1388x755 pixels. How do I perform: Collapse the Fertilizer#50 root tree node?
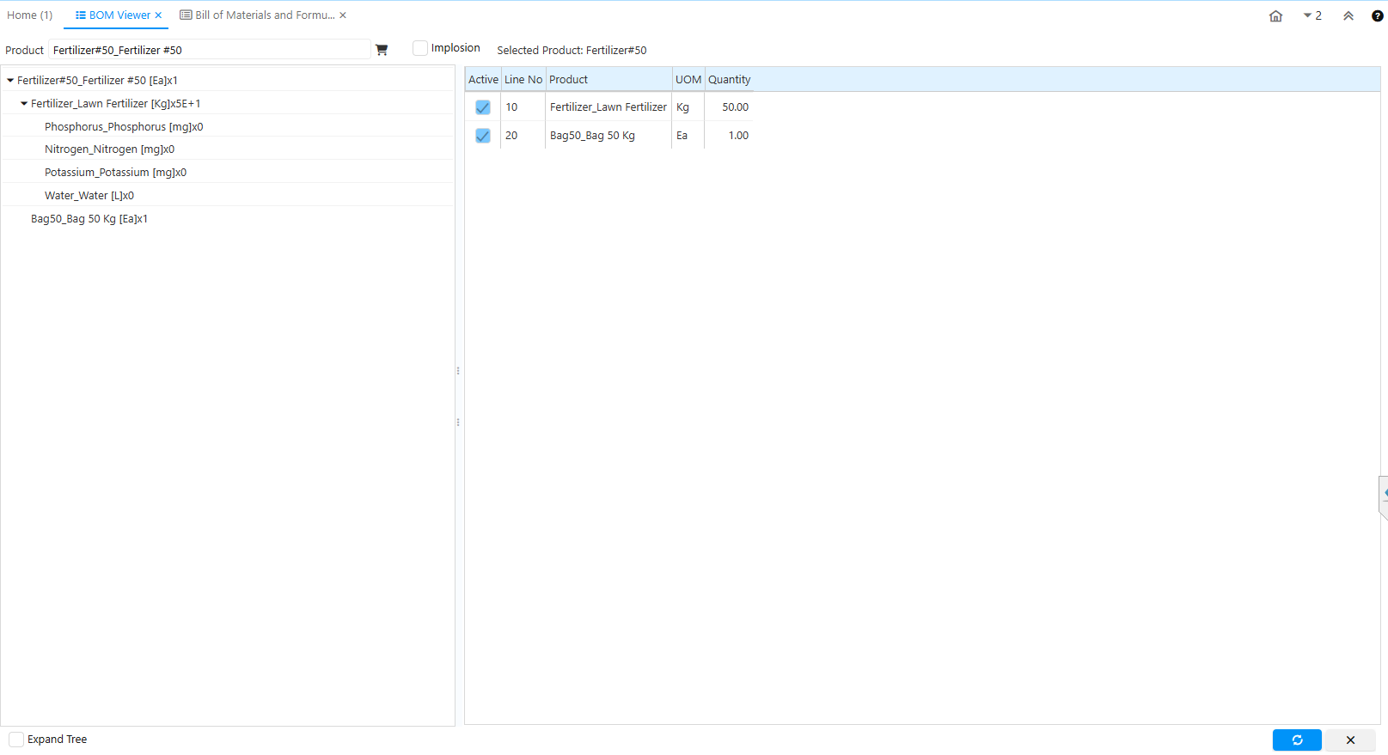10,81
